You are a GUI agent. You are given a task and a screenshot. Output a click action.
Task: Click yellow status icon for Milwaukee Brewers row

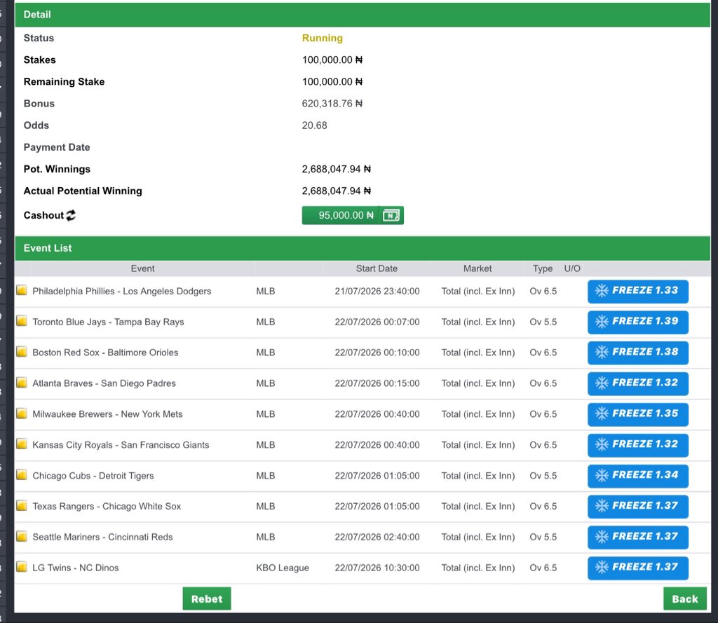click(22, 413)
